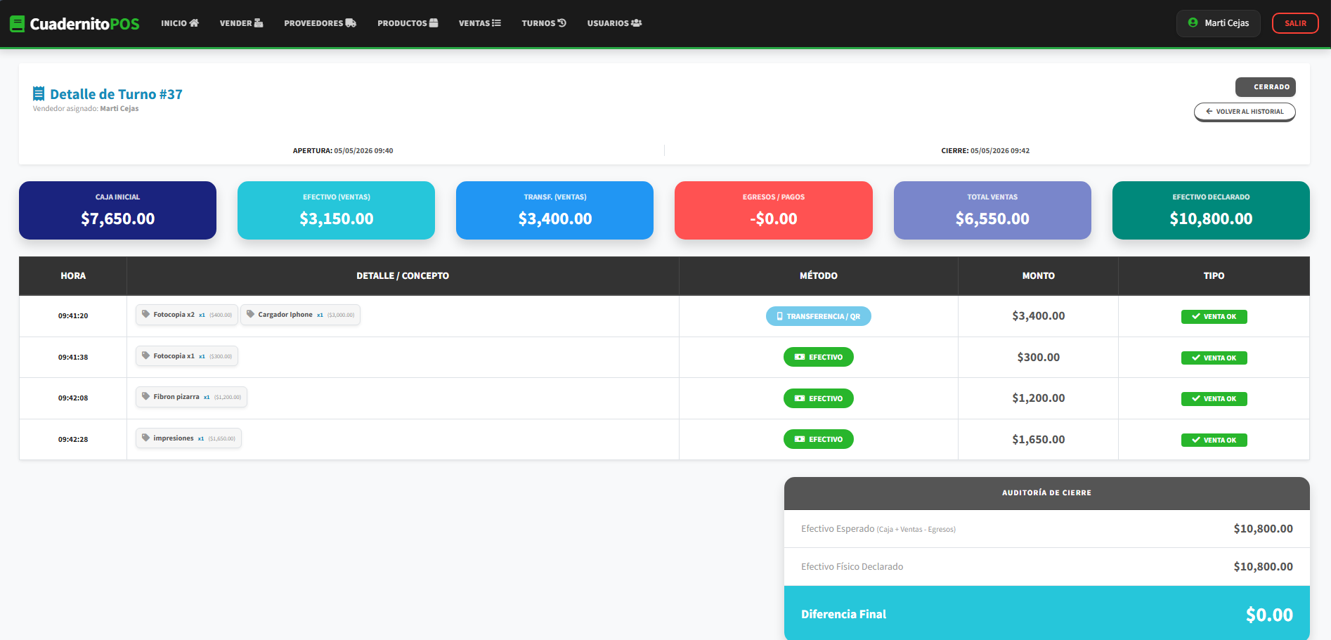
Task: Click the $3,400.00 amount in the table
Action: tap(1038, 316)
